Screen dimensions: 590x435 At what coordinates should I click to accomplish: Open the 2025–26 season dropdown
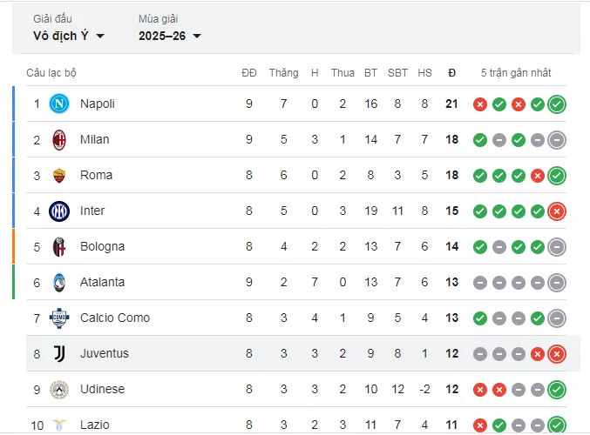tap(170, 36)
